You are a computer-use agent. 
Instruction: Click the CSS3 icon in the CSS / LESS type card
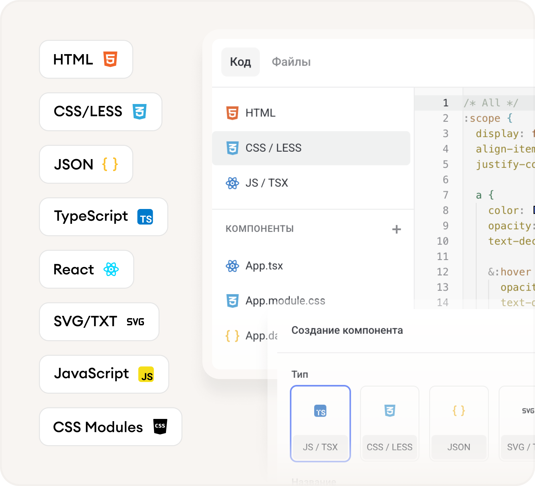(390, 411)
